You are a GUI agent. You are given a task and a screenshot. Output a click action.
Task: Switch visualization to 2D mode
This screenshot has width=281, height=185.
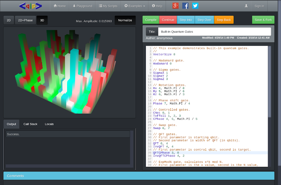(9, 20)
